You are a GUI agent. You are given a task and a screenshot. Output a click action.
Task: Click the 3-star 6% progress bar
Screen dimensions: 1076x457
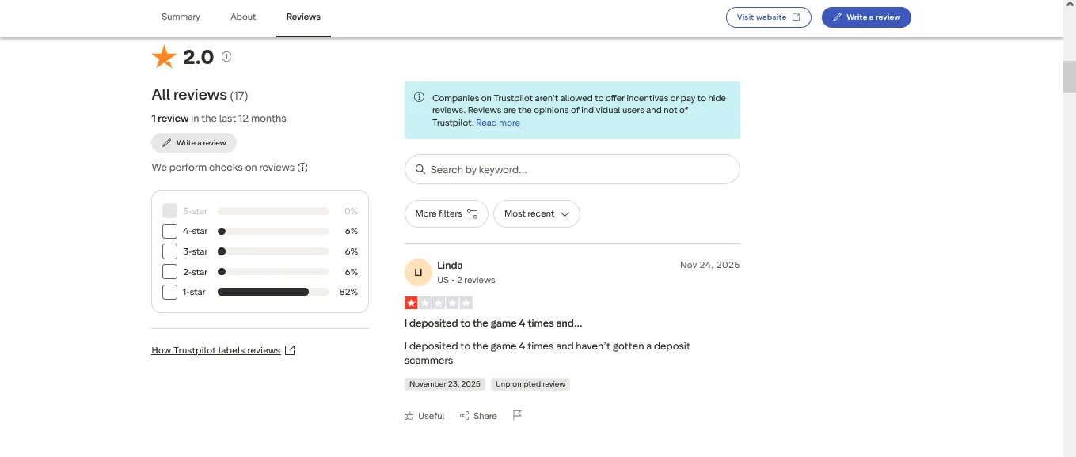(x=273, y=251)
